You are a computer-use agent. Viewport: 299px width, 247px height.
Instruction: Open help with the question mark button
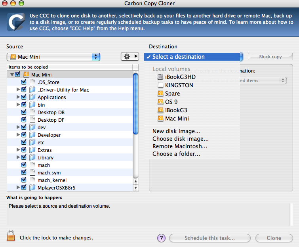161,238
